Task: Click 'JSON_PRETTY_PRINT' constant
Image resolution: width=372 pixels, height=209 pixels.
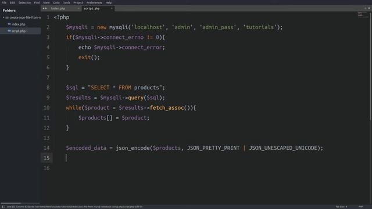Action: (x=213, y=148)
